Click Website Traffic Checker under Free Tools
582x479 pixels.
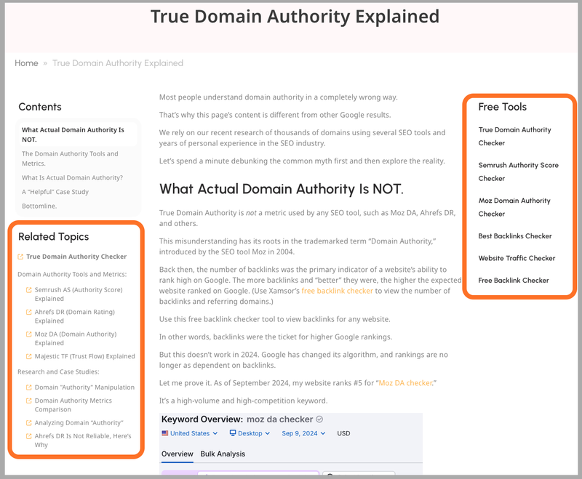point(517,258)
